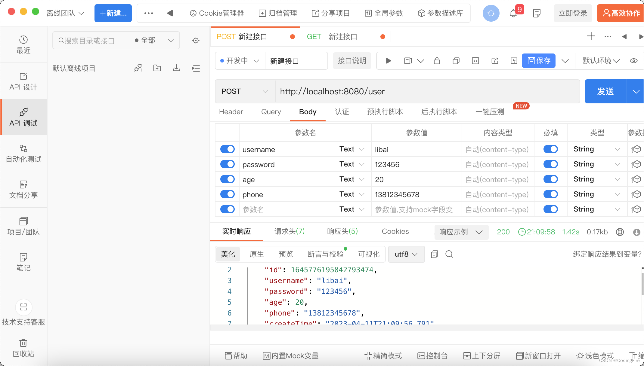Disable the phone parameter row toggle
Screen dimensions: 644x366
coord(228,194)
